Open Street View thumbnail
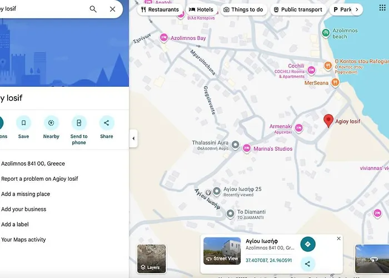This screenshot has width=389, height=278. click(x=222, y=251)
